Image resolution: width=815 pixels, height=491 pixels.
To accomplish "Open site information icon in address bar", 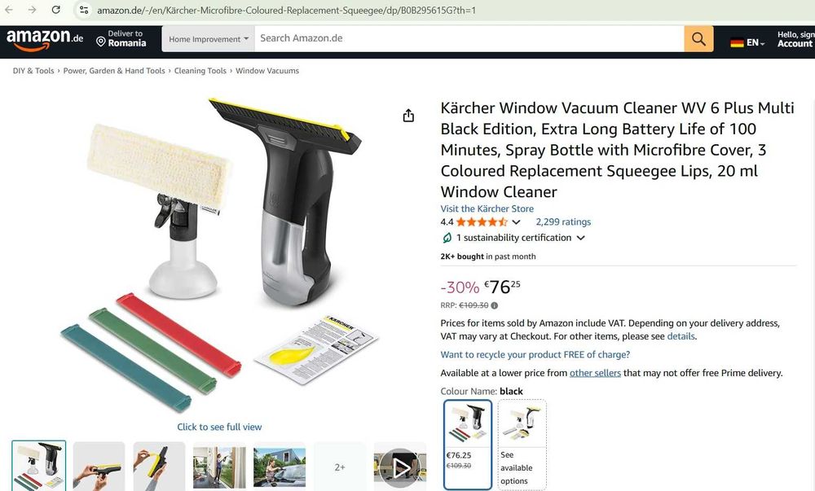I will pos(84,10).
